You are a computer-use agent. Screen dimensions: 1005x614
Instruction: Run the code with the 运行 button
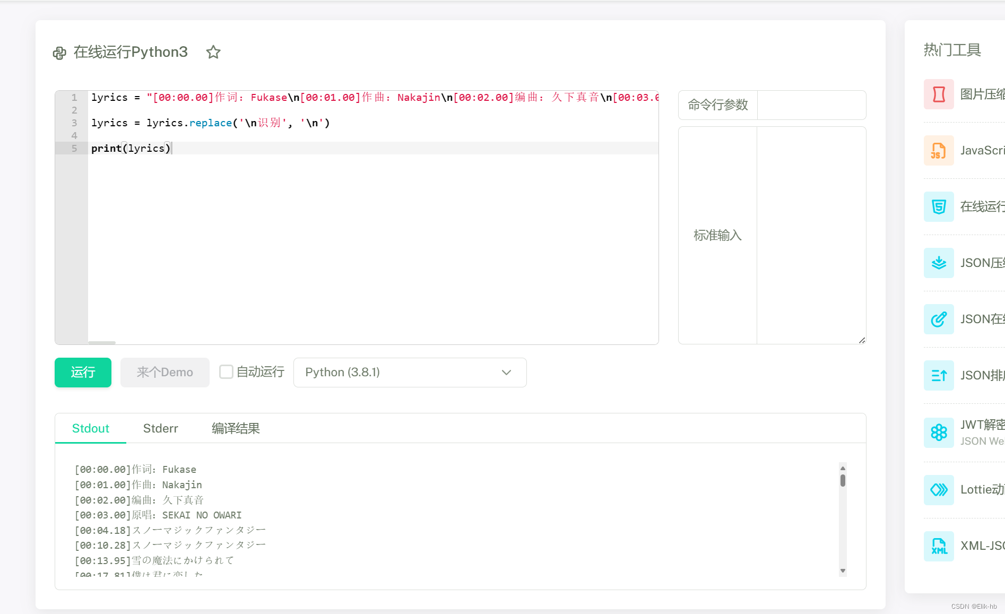point(83,373)
